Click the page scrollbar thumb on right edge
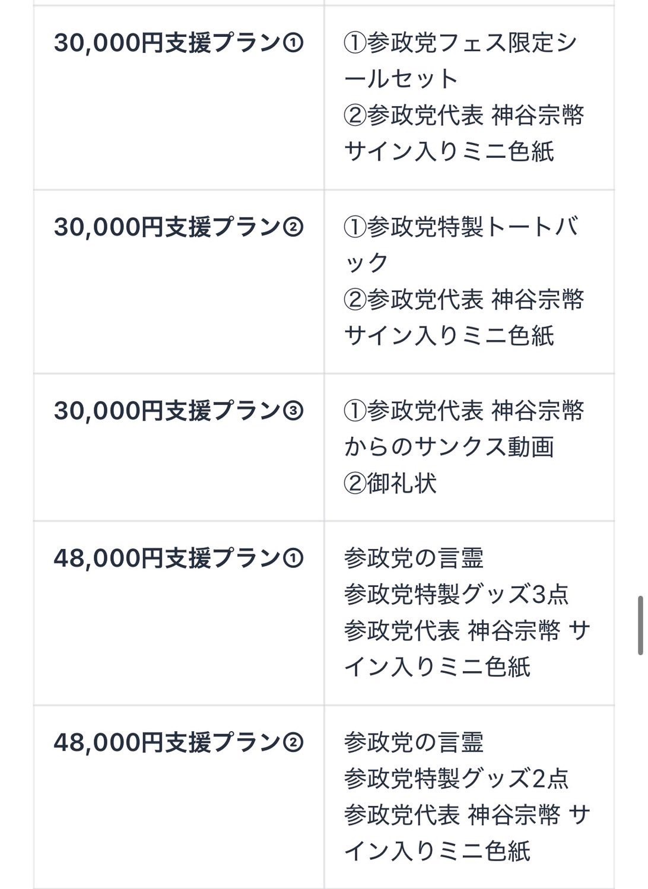 point(641,625)
